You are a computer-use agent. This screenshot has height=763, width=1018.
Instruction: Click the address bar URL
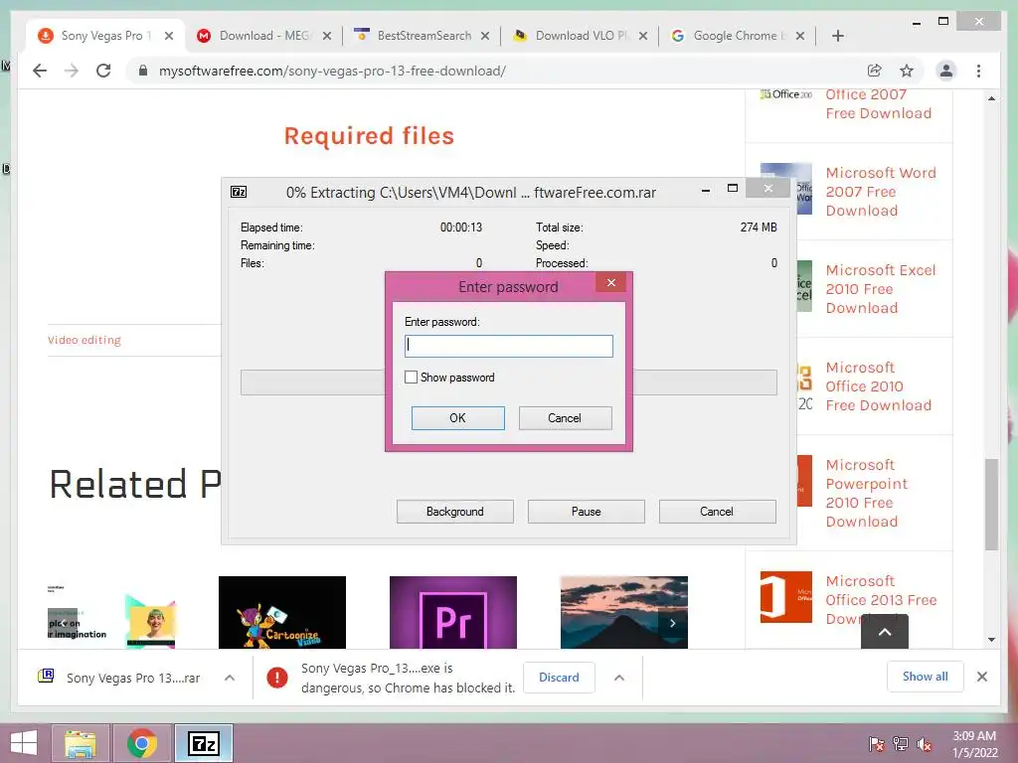[x=332, y=71]
